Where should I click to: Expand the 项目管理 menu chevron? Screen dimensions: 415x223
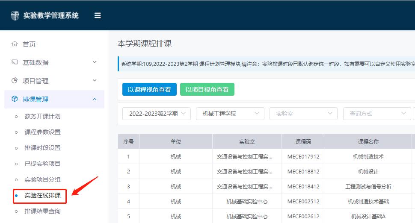(95, 81)
